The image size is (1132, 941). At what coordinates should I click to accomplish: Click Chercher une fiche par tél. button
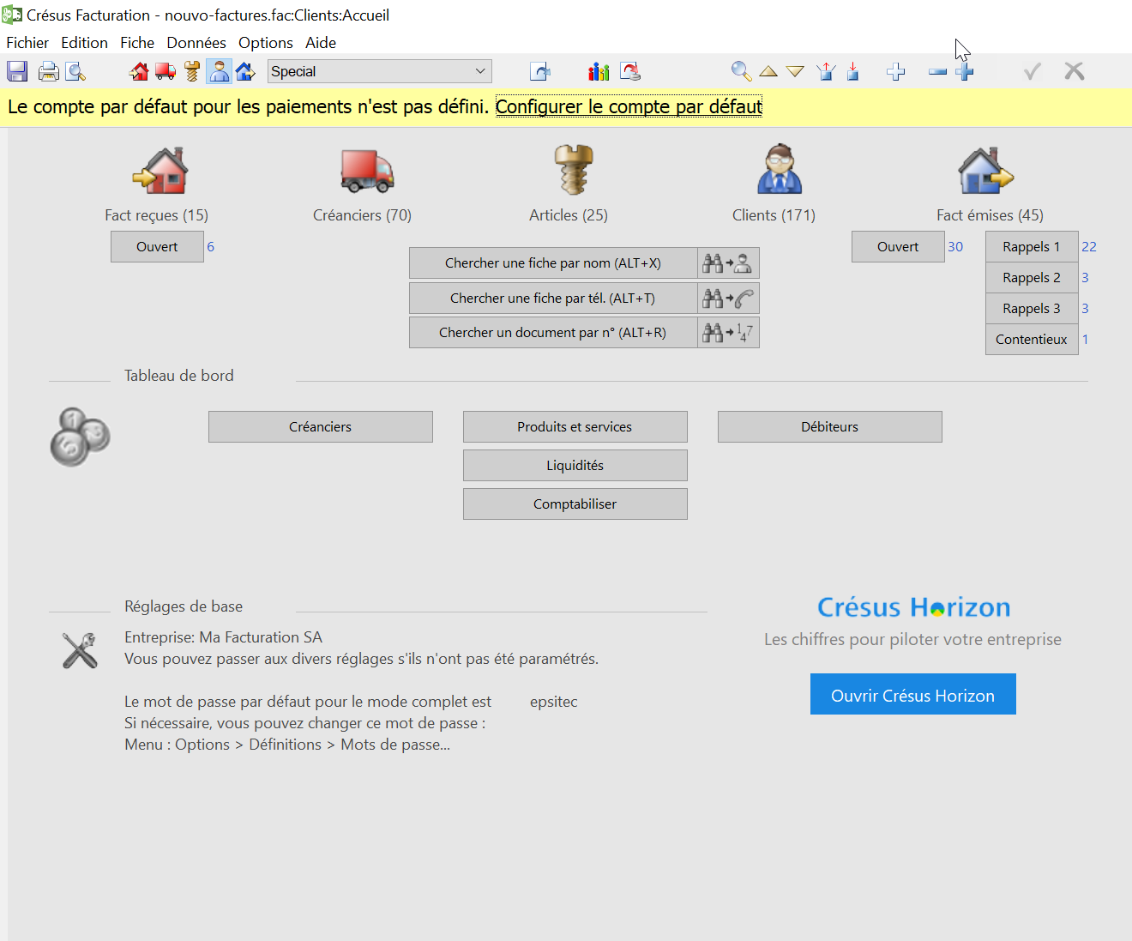point(553,298)
